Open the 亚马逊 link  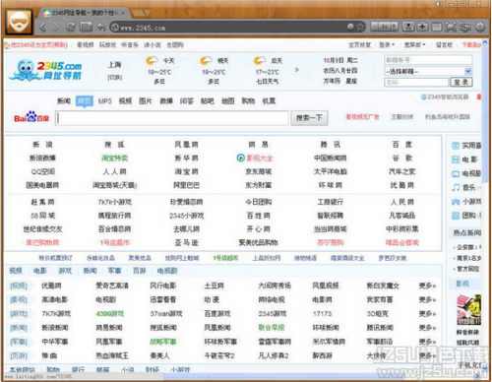click(186, 242)
